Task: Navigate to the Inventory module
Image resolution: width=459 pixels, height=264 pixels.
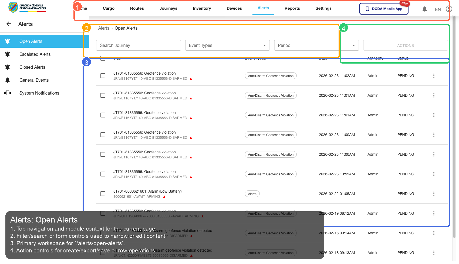Action: pyautogui.click(x=202, y=8)
